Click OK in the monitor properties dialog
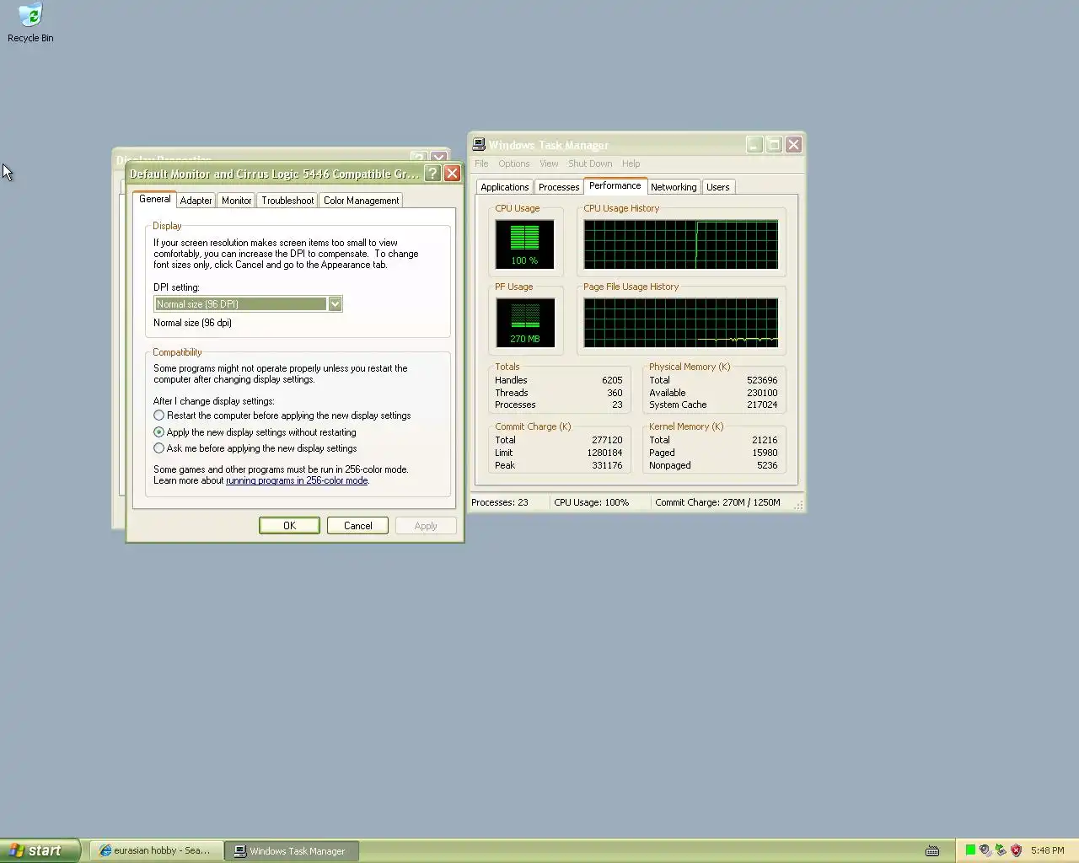This screenshot has width=1079, height=863. [x=289, y=526]
